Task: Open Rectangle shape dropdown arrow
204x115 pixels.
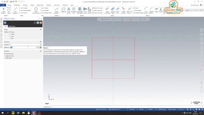Action: (63, 13)
